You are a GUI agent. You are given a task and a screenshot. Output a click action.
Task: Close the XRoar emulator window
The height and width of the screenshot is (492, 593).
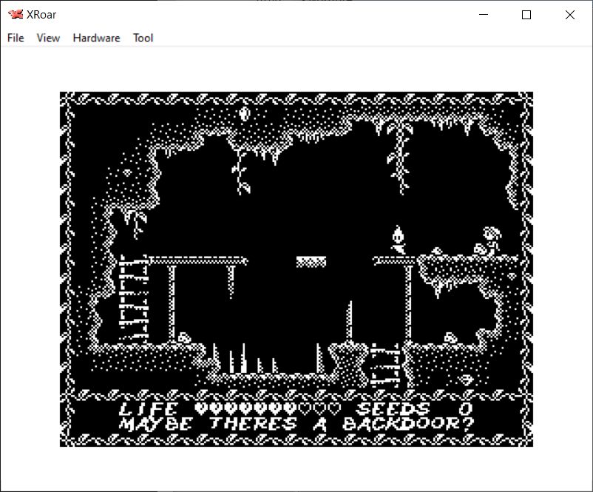(x=569, y=15)
